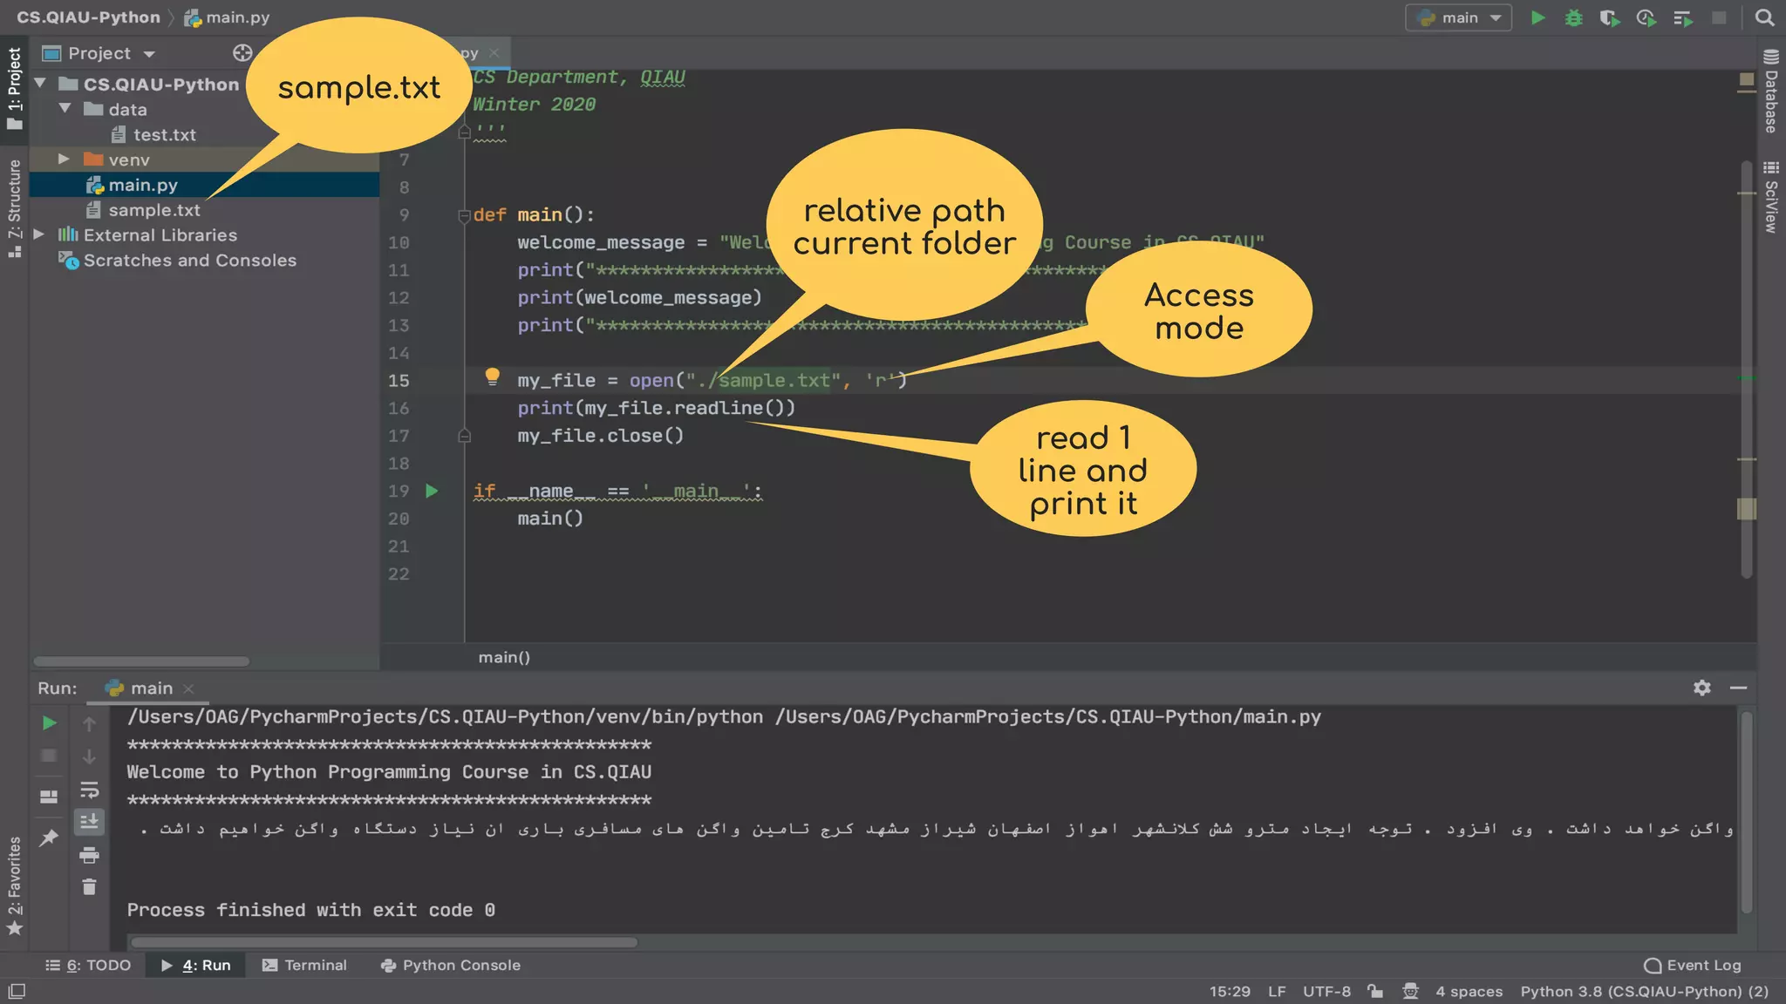Expand the venv folder
The height and width of the screenshot is (1004, 1786).
64,159
